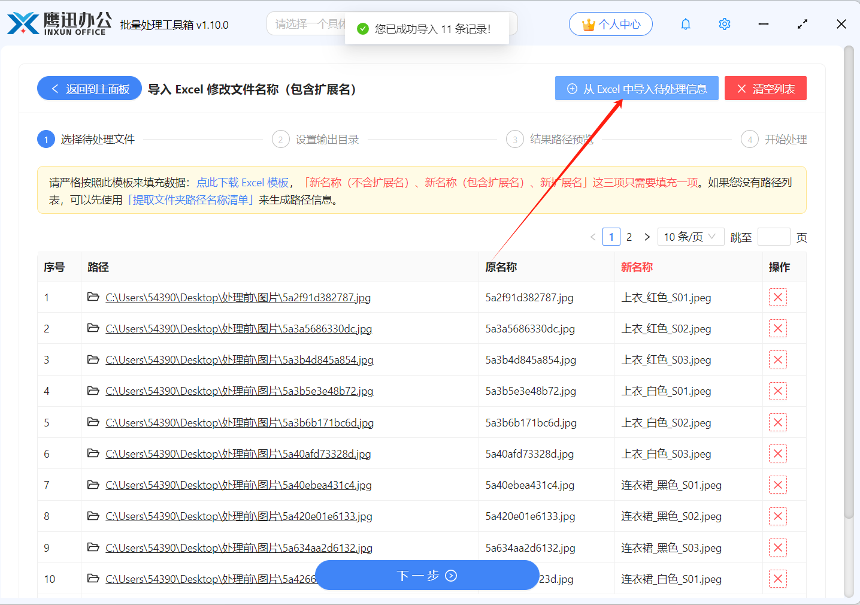Click the 您已成功导入 11 条记录 notification
The image size is (860, 605).
point(427,29)
